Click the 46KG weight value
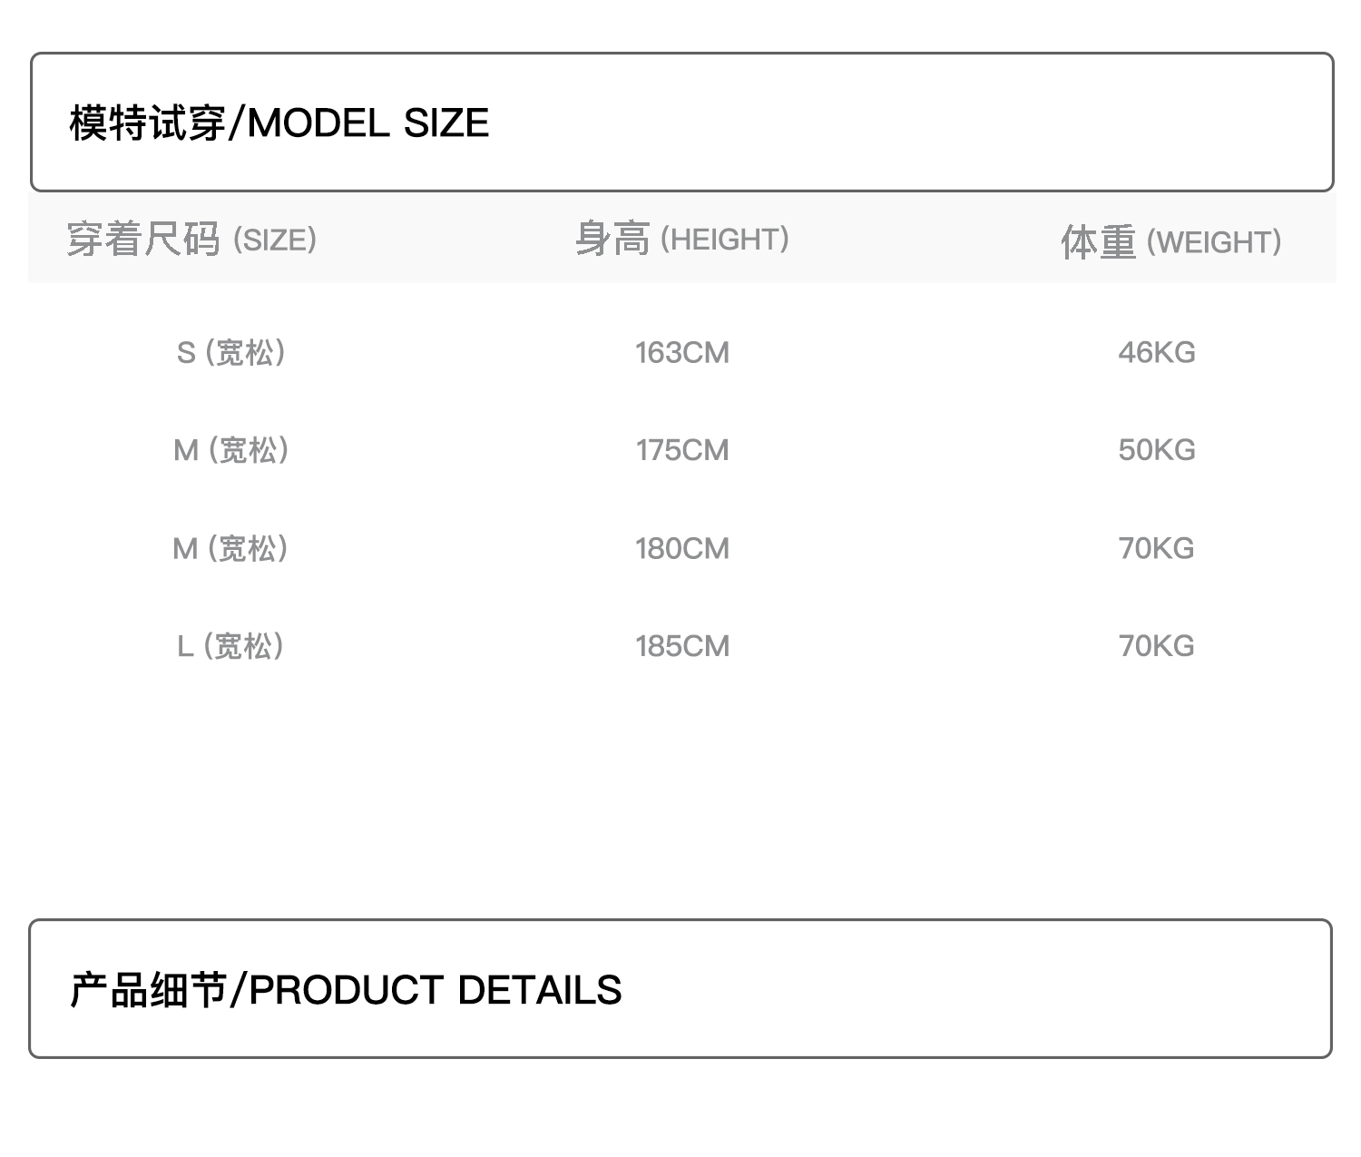1361x1157 pixels. coord(1157,352)
